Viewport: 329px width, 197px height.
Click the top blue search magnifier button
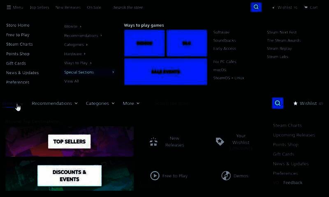[256, 7]
